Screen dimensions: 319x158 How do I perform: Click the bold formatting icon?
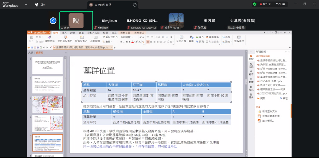(x=121, y=42)
